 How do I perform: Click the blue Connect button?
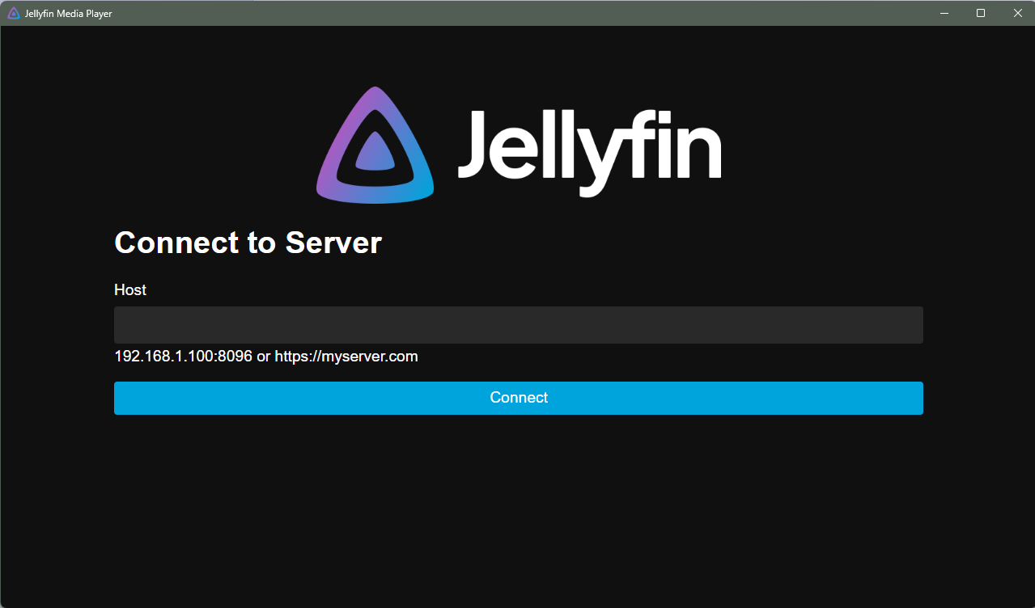[518, 398]
